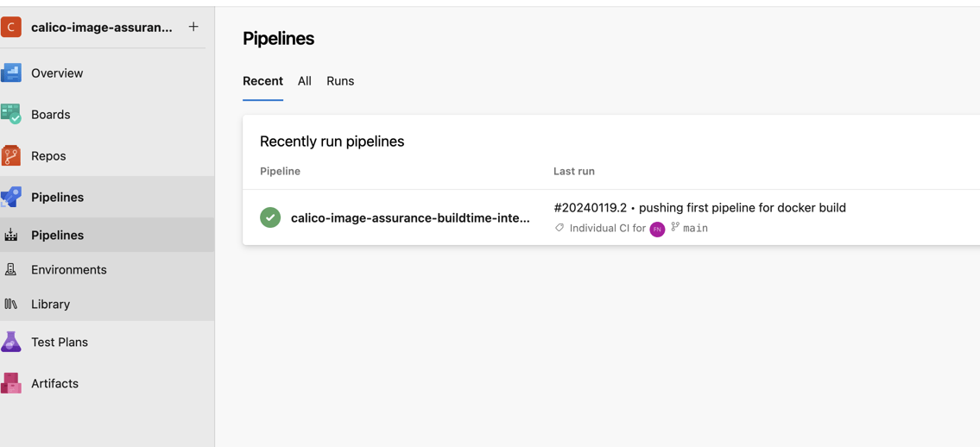Click the branch icon next to main
The height and width of the screenshot is (447, 980).
pos(675,227)
